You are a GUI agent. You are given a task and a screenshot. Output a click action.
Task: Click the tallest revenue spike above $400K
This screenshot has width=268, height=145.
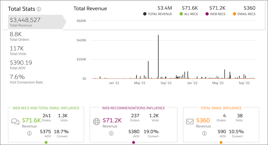point(158,56)
